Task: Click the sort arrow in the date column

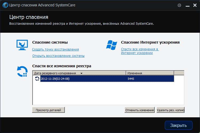Action: click(81, 73)
